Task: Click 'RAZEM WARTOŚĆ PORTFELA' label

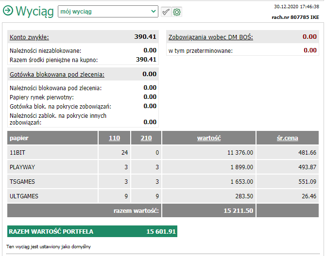Action: pos(51,231)
